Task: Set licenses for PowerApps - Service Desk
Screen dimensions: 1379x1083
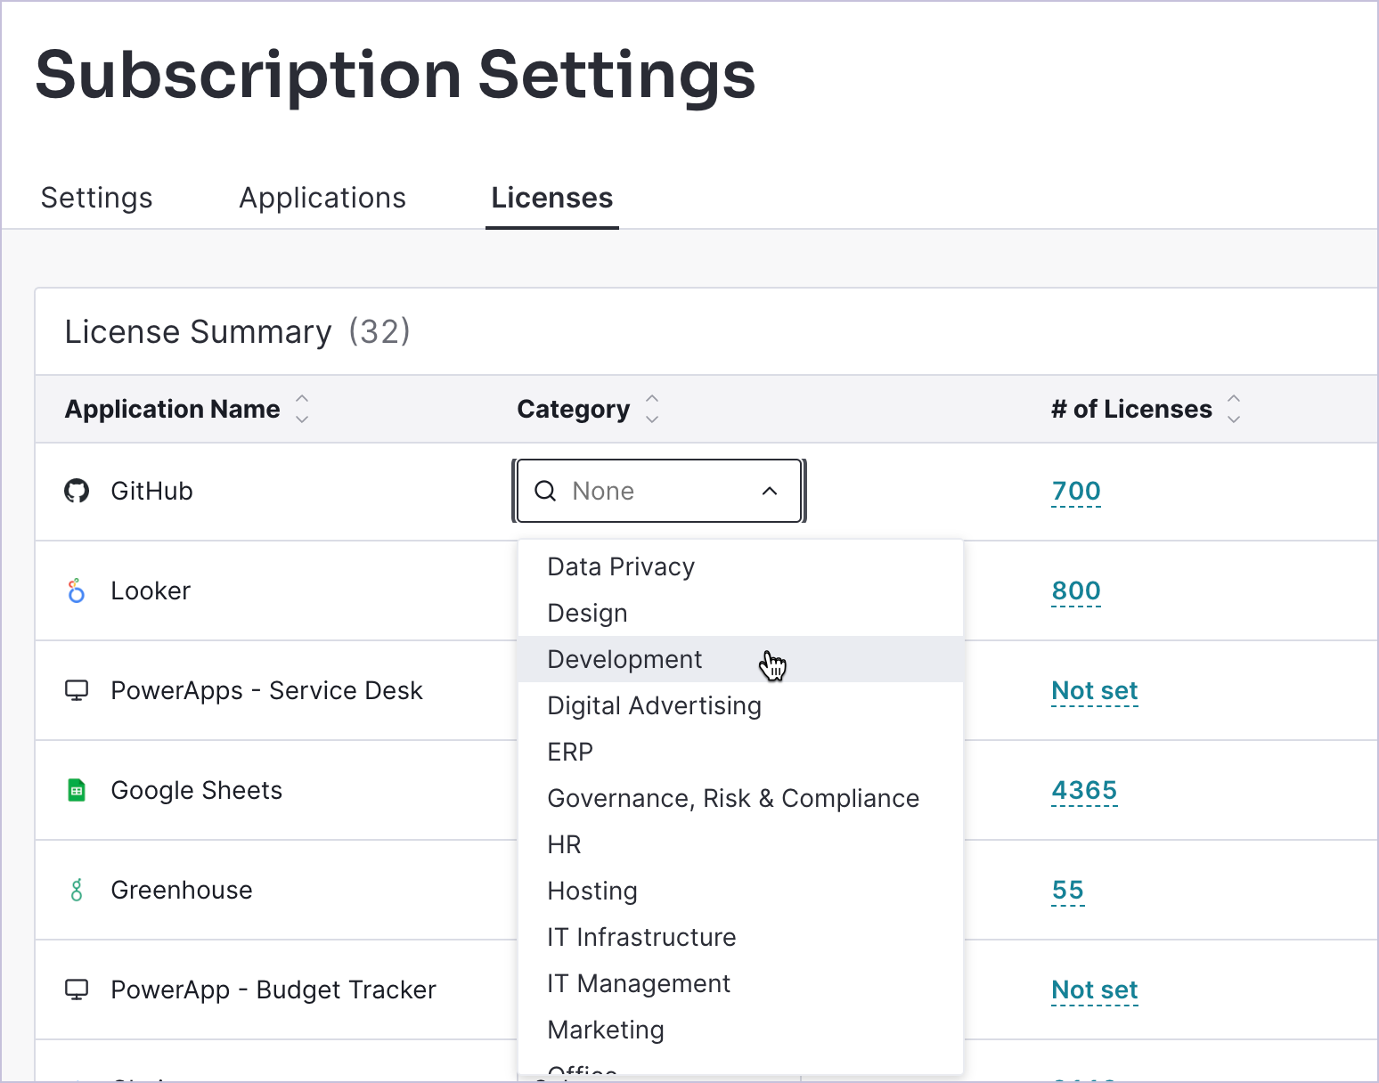Action: [1094, 690]
